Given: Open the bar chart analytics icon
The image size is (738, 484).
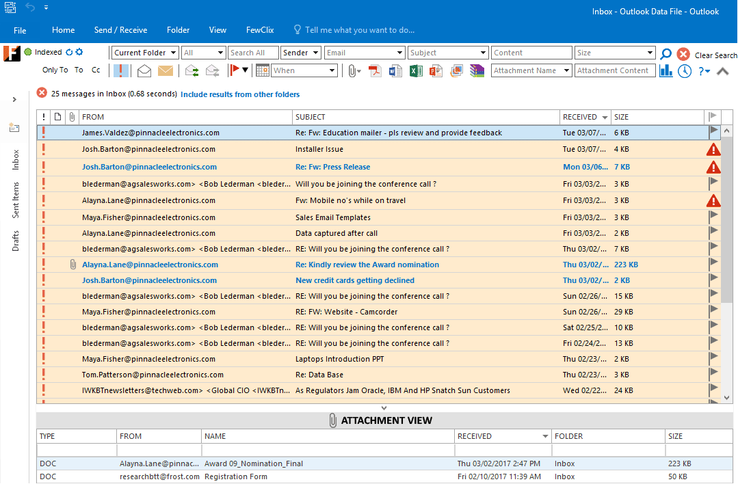Looking at the screenshot, I should coord(665,71).
